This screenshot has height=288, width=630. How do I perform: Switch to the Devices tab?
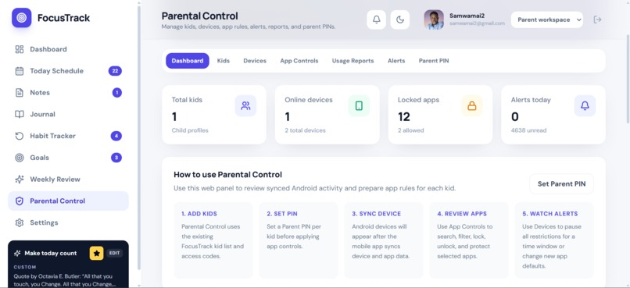255,61
